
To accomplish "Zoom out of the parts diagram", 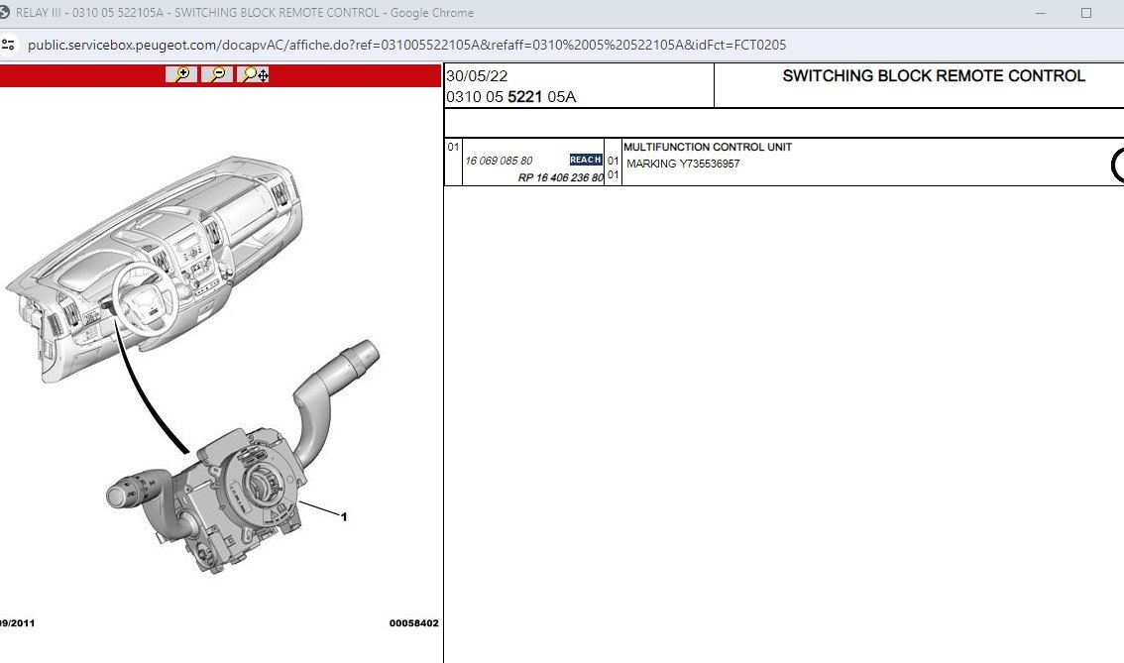I will 216,74.
